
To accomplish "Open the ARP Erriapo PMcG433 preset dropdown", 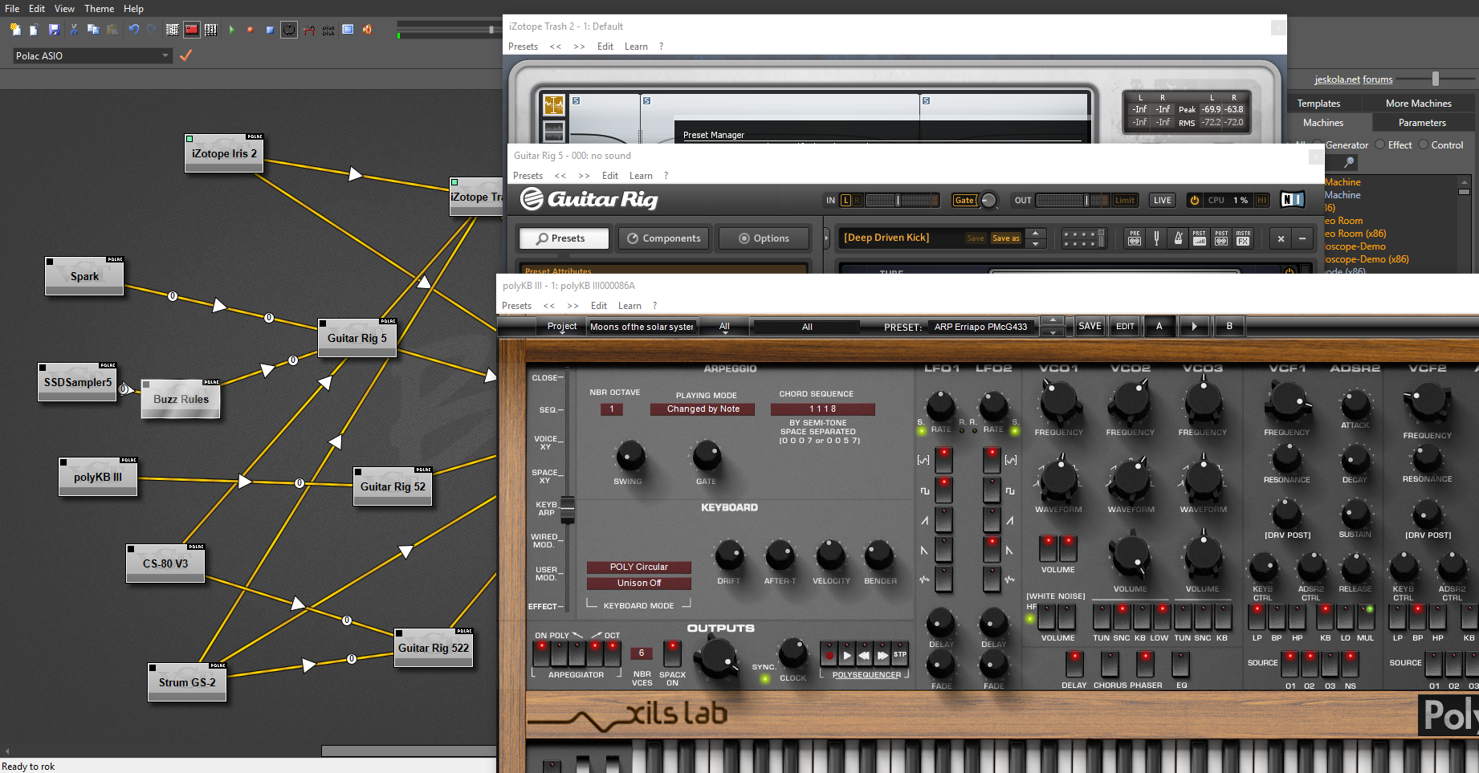I will 980,327.
